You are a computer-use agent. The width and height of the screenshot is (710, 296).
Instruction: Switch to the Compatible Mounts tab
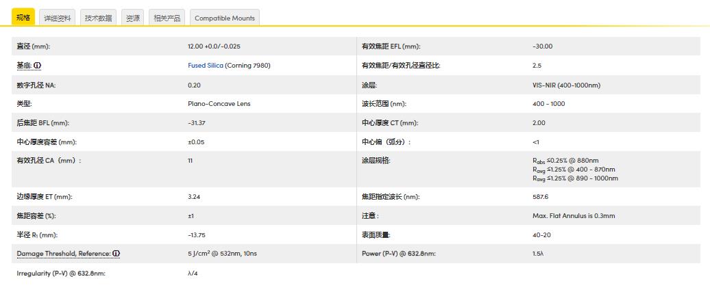(x=224, y=18)
